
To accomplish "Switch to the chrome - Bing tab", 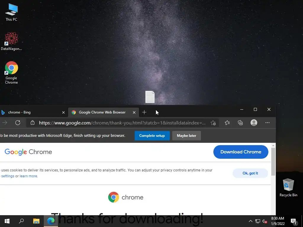I will point(33,112).
